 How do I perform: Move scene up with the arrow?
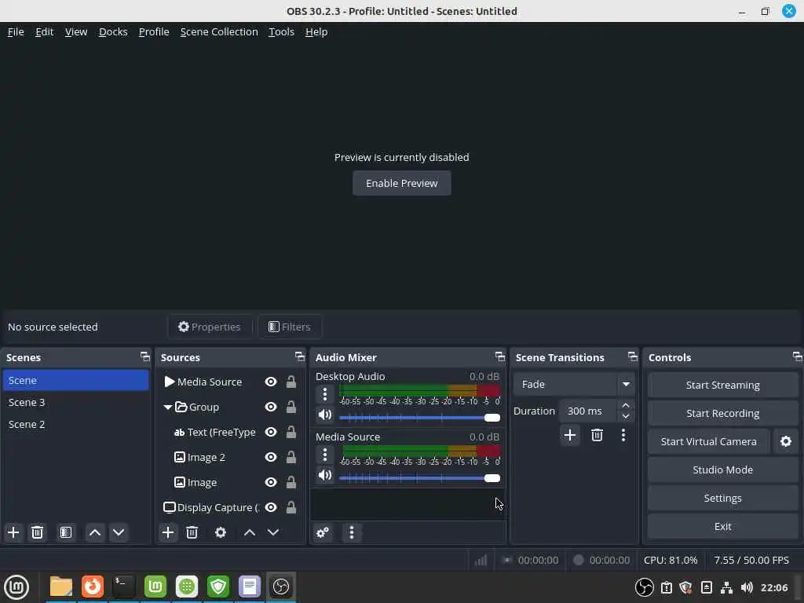click(95, 532)
